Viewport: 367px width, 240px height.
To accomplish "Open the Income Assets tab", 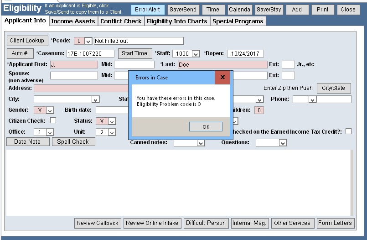I will [x=73, y=21].
